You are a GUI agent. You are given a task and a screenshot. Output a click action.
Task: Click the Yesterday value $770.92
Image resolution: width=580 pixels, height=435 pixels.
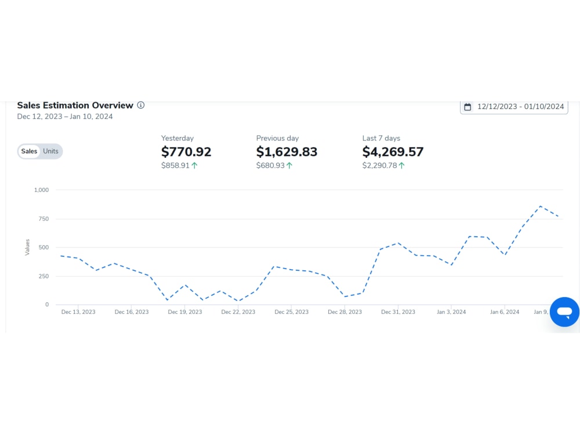click(x=186, y=151)
